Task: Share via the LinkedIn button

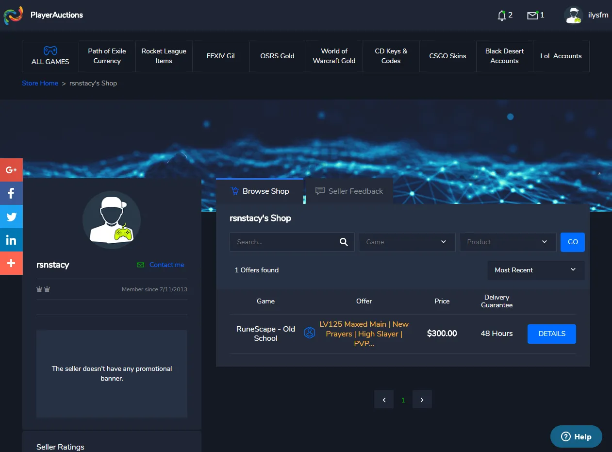Action: 11,240
